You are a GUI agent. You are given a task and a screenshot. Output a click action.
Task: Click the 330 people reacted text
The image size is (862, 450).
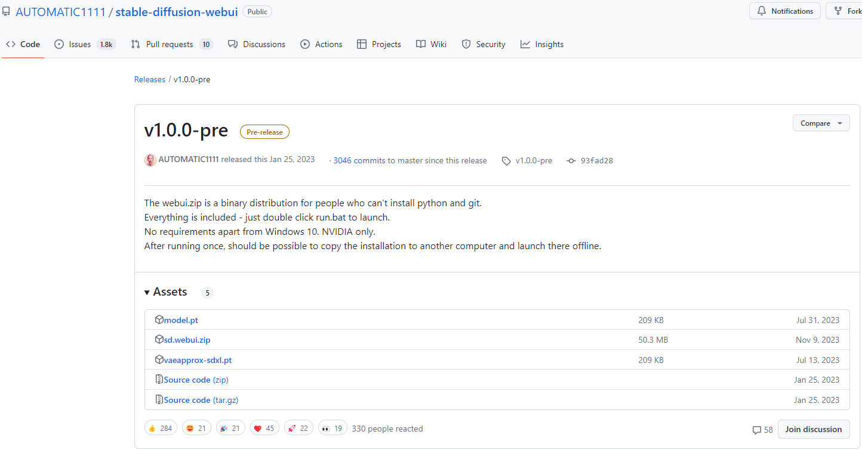click(x=387, y=429)
